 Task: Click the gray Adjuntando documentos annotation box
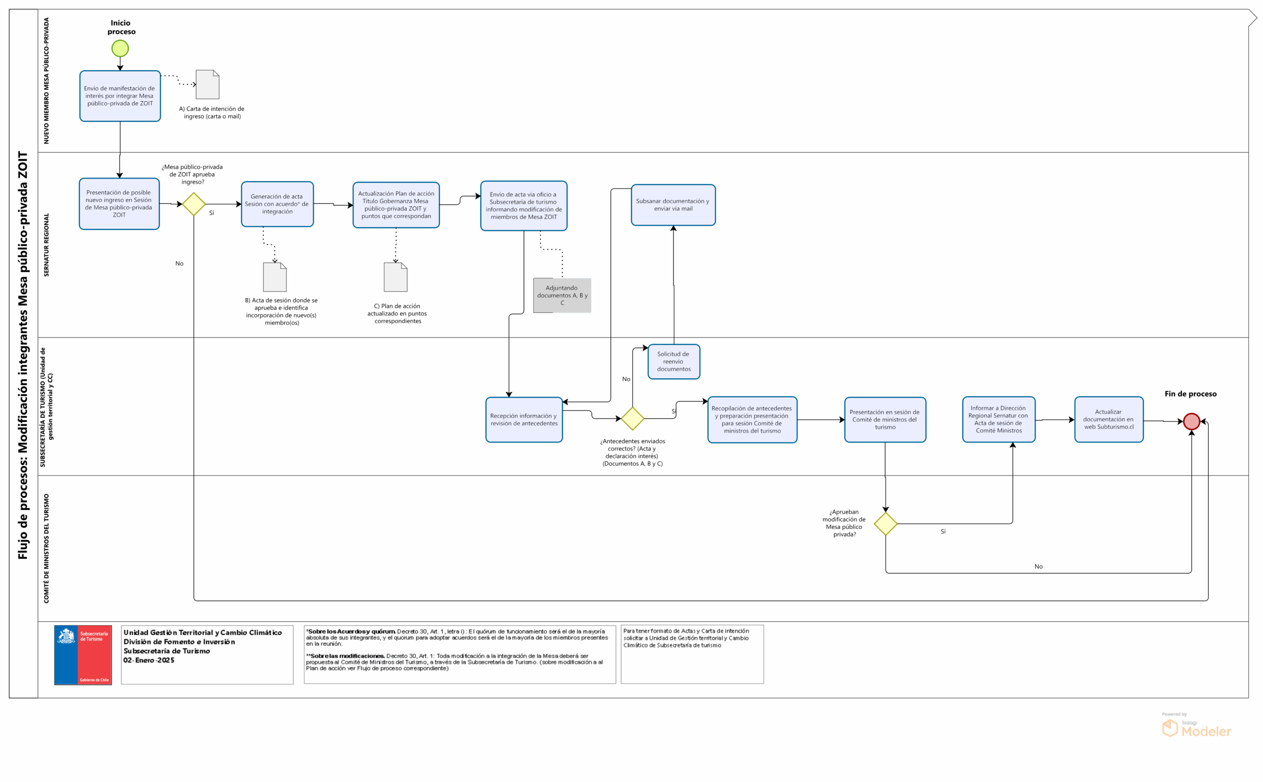[x=562, y=296]
